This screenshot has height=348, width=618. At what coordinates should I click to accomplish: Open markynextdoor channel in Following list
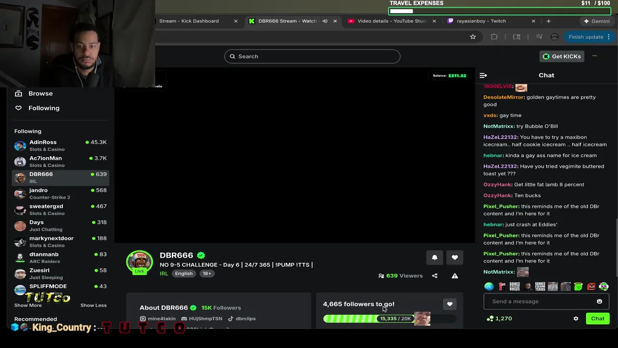coord(60,241)
